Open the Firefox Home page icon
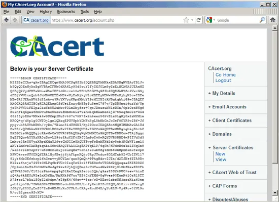Image resolution: width=279 pixels, height=202 pixels. [272, 20]
